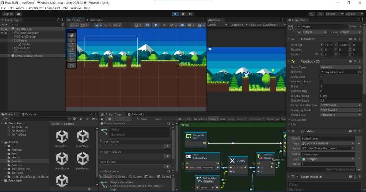Select the Scale tool in Scene toolbar
This screenshot has height=192, width=366.
(x=72, y=50)
